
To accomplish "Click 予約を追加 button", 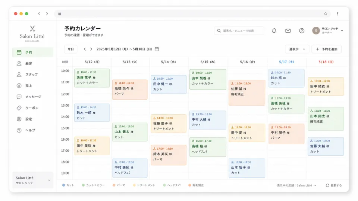I will [x=327, y=49].
